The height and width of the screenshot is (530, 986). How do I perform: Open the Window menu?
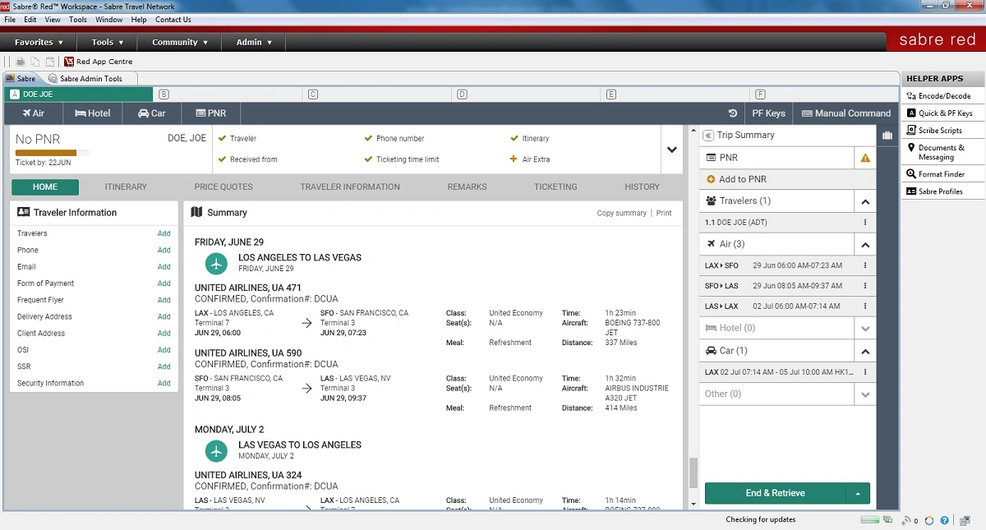(109, 20)
